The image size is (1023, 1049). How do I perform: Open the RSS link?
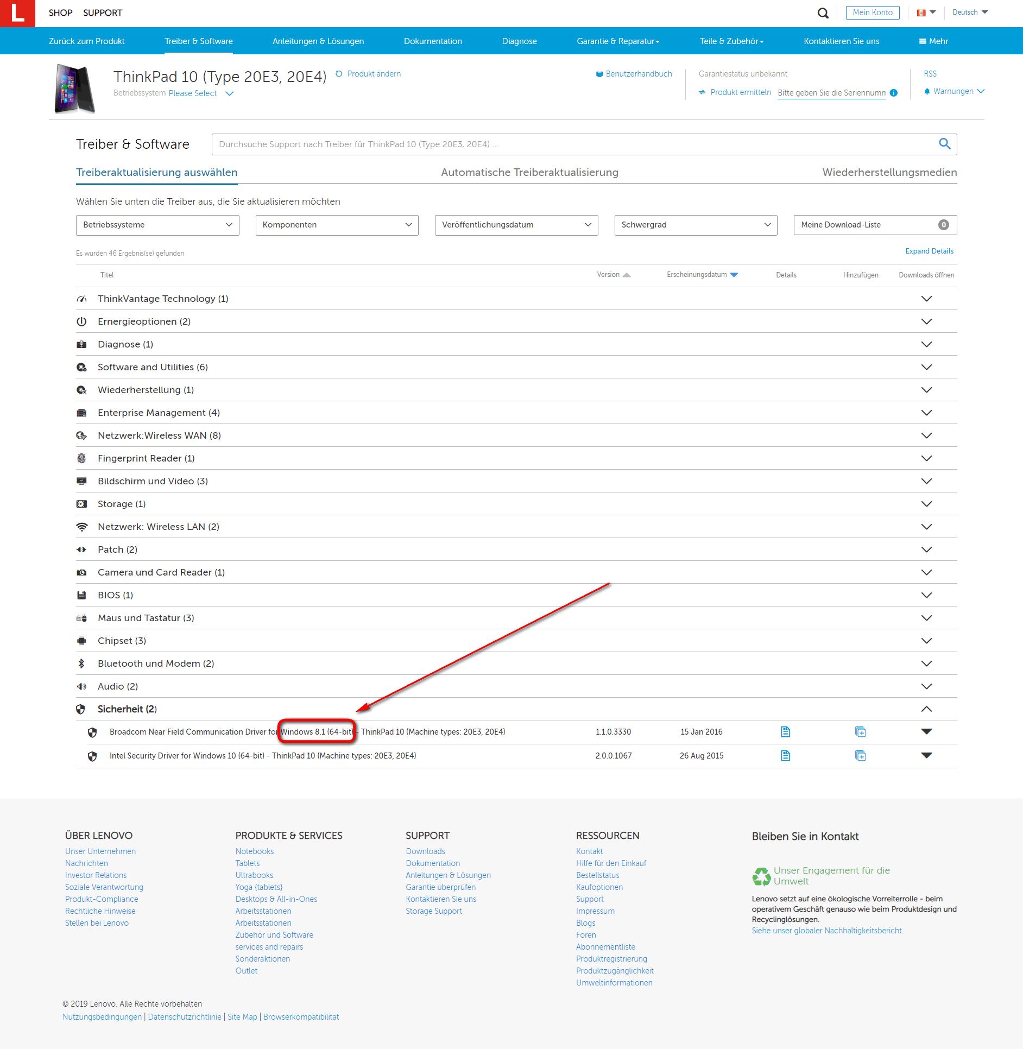(x=930, y=74)
